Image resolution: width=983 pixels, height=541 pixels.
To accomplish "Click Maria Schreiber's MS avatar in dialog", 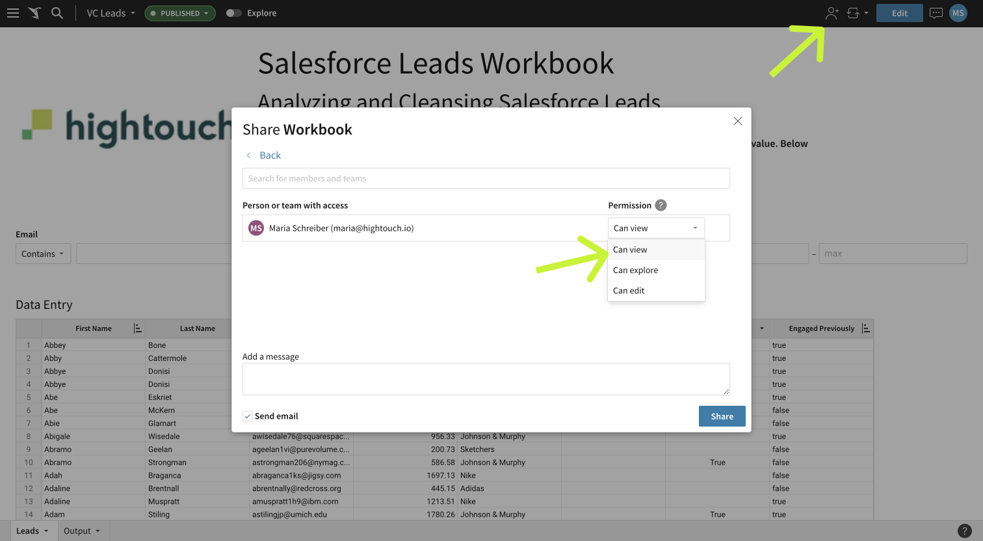I will [256, 228].
